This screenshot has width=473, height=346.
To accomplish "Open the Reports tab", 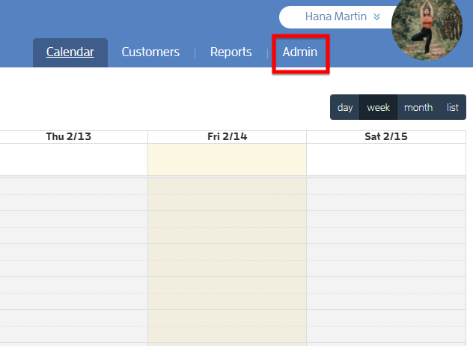I will (231, 52).
